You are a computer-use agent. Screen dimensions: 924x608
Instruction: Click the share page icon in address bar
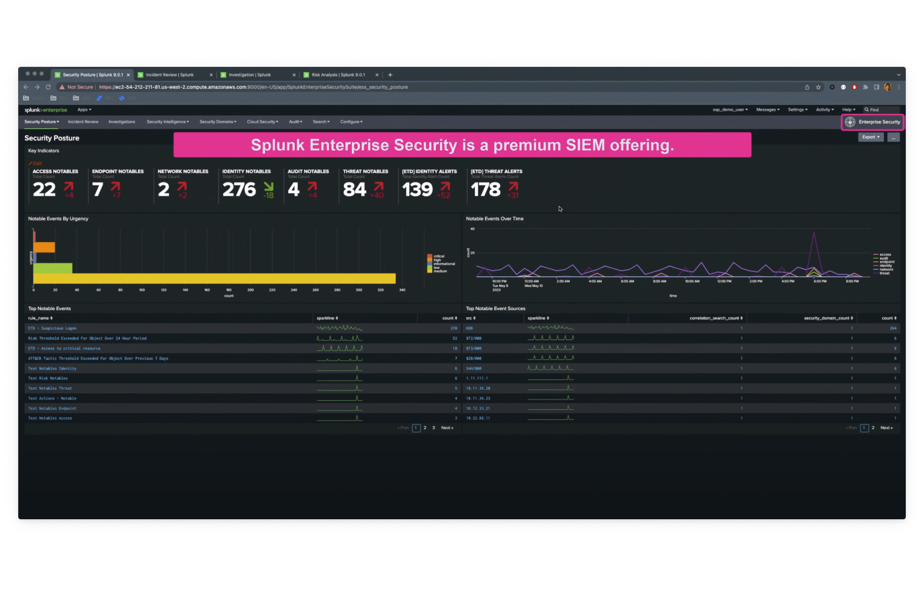[807, 87]
